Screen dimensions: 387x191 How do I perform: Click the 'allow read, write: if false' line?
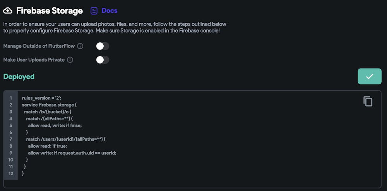pyautogui.click(x=55, y=125)
